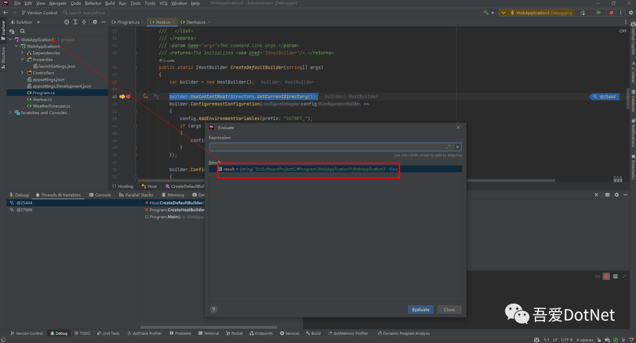636x343 pixels.
Task: Locate current file in Solution explorer
Action: tap(67, 22)
